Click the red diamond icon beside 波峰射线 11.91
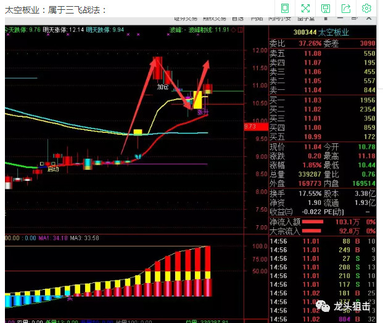The height and width of the screenshot is (323, 383). [234, 30]
